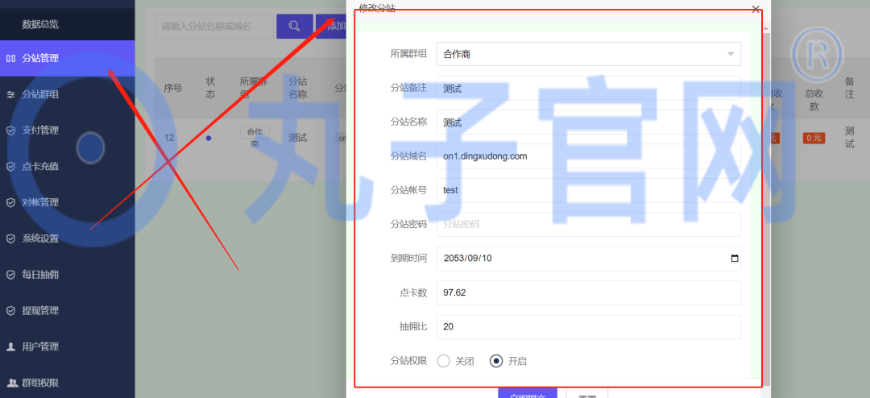The image size is (870, 398).
Task: Close the 修改分站 dialog
Action: pyautogui.click(x=755, y=9)
